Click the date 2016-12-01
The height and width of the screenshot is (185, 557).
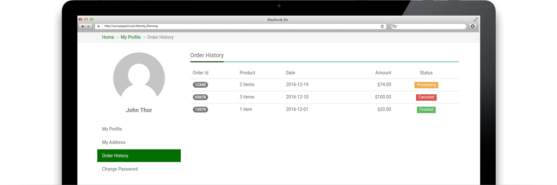(x=297, y=109)
